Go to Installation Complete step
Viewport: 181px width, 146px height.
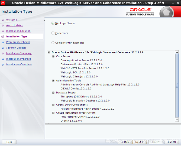pos(19,64)
